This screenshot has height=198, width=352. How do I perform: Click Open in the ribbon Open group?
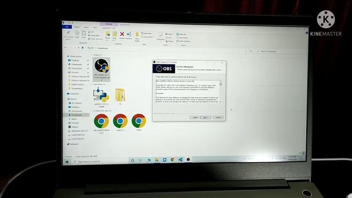click(x=169, y=34)
